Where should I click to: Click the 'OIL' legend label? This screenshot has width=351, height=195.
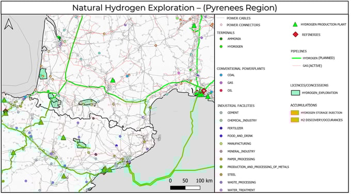pos(230,91)
